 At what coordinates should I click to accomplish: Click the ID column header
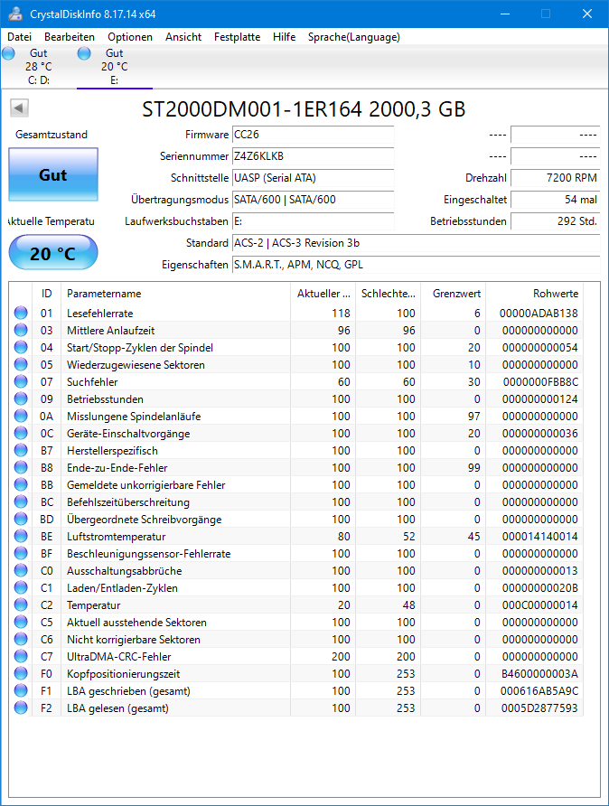46,294
